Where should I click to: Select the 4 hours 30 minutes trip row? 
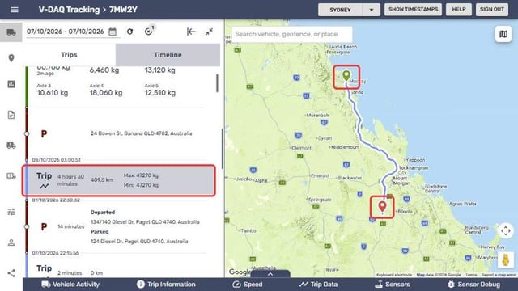tap(119, 181)
